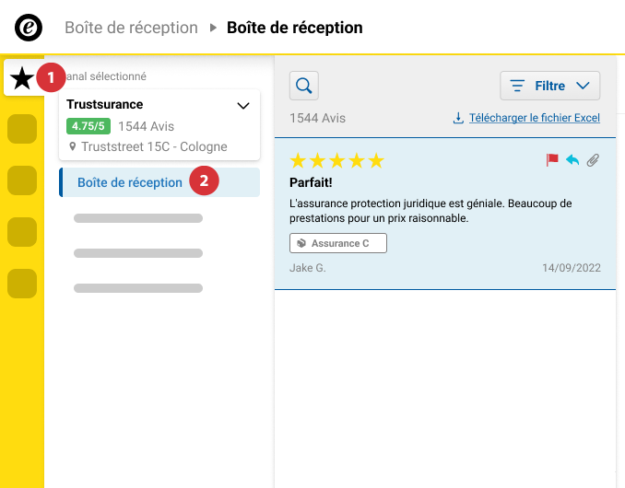The image size is (625, 488).
Task: Open the Filtre dropdown
Action: pos(549,86)
